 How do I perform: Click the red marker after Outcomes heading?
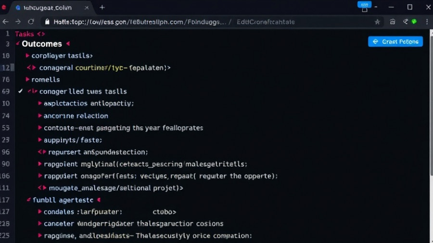click(68, 44)
